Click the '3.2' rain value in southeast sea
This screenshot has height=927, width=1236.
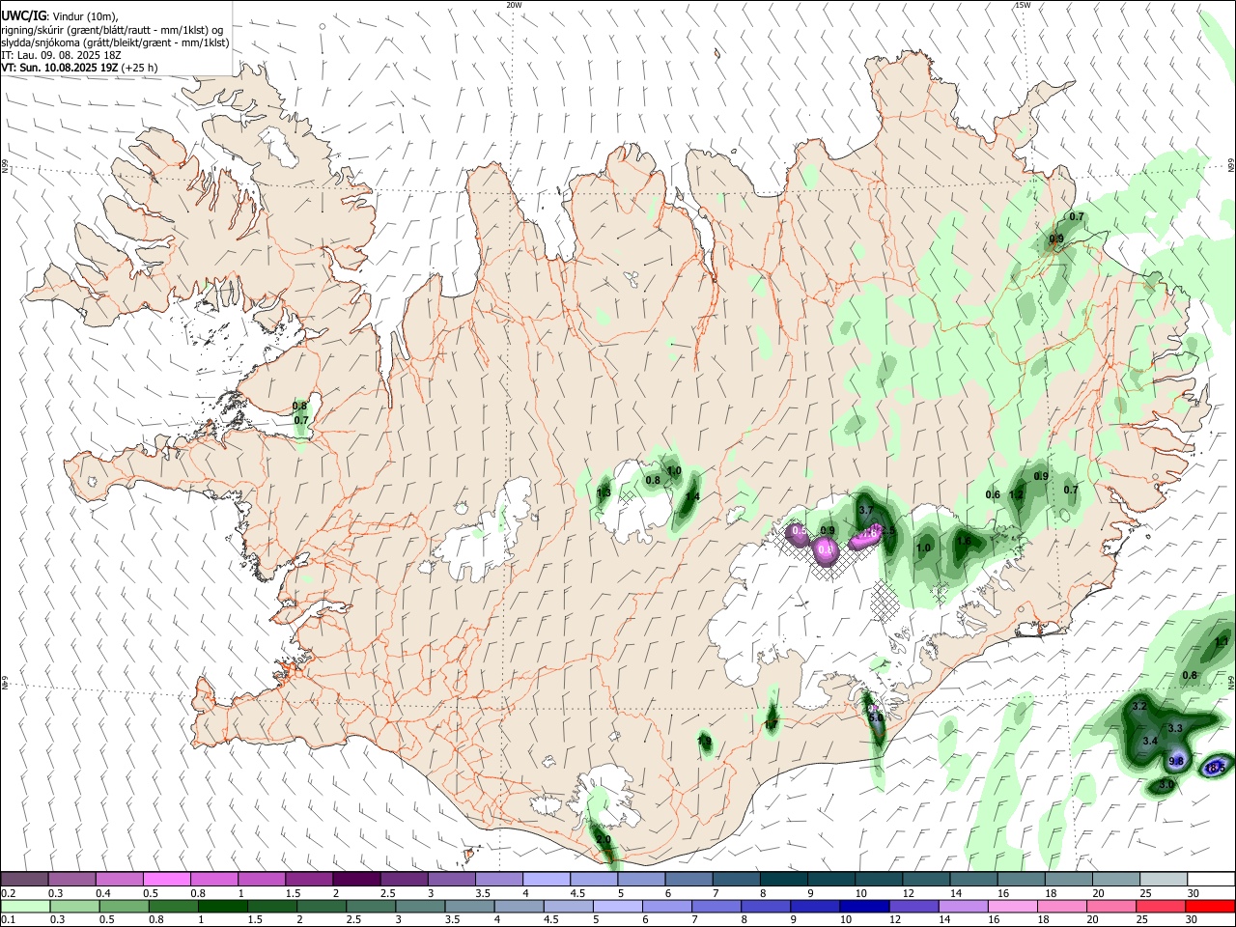click(x=1139, y=707)
